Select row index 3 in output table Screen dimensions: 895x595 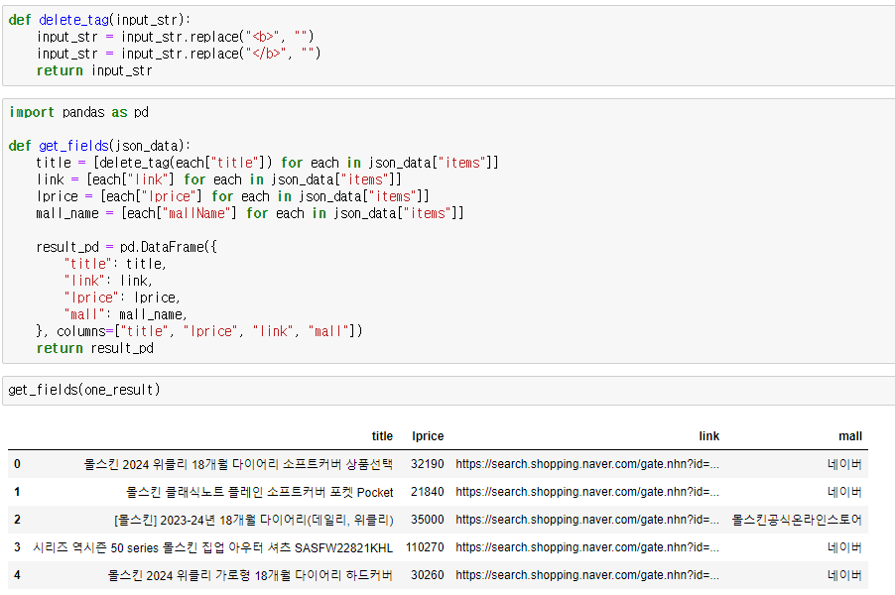click(x=17, y=547)
